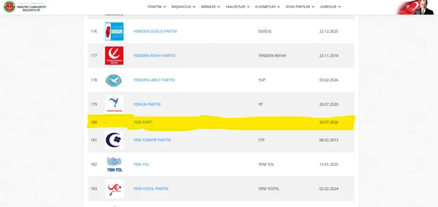Follow the highlighted YENİ PARTİ link

tap(143, 122)
